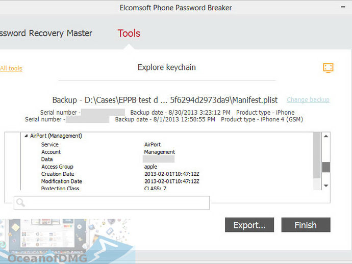Click Product type iPhone 4 (GSM)

coord(262,119)
